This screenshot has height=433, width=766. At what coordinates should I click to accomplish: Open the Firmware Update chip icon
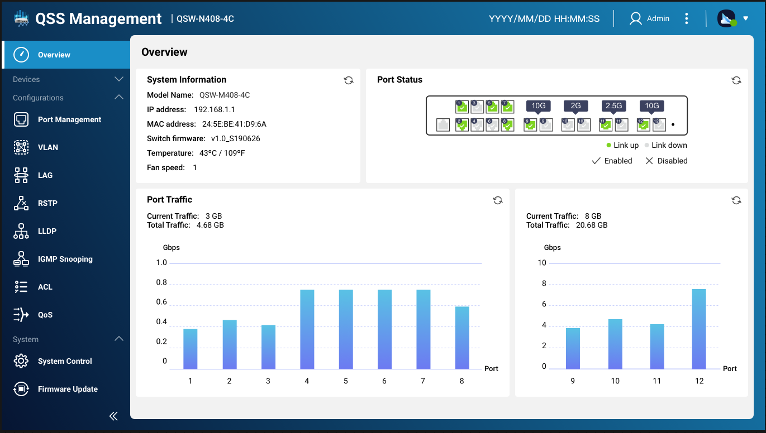tap(21, 389)
